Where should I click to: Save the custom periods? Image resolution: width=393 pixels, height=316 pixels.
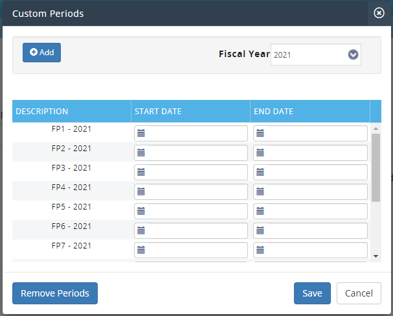[x=312, y=293]
